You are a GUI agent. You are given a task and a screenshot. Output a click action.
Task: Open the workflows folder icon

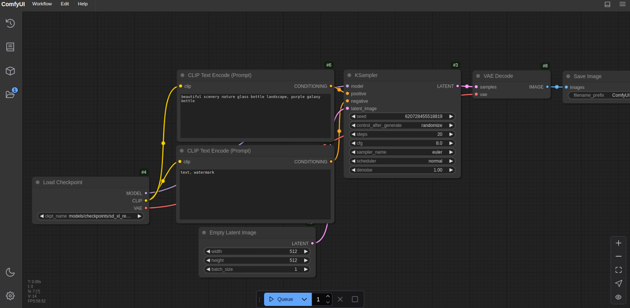click(x=10, y=94)
